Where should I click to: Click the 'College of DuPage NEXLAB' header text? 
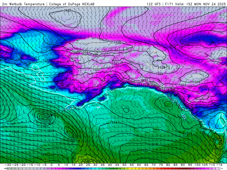(72, 4)
